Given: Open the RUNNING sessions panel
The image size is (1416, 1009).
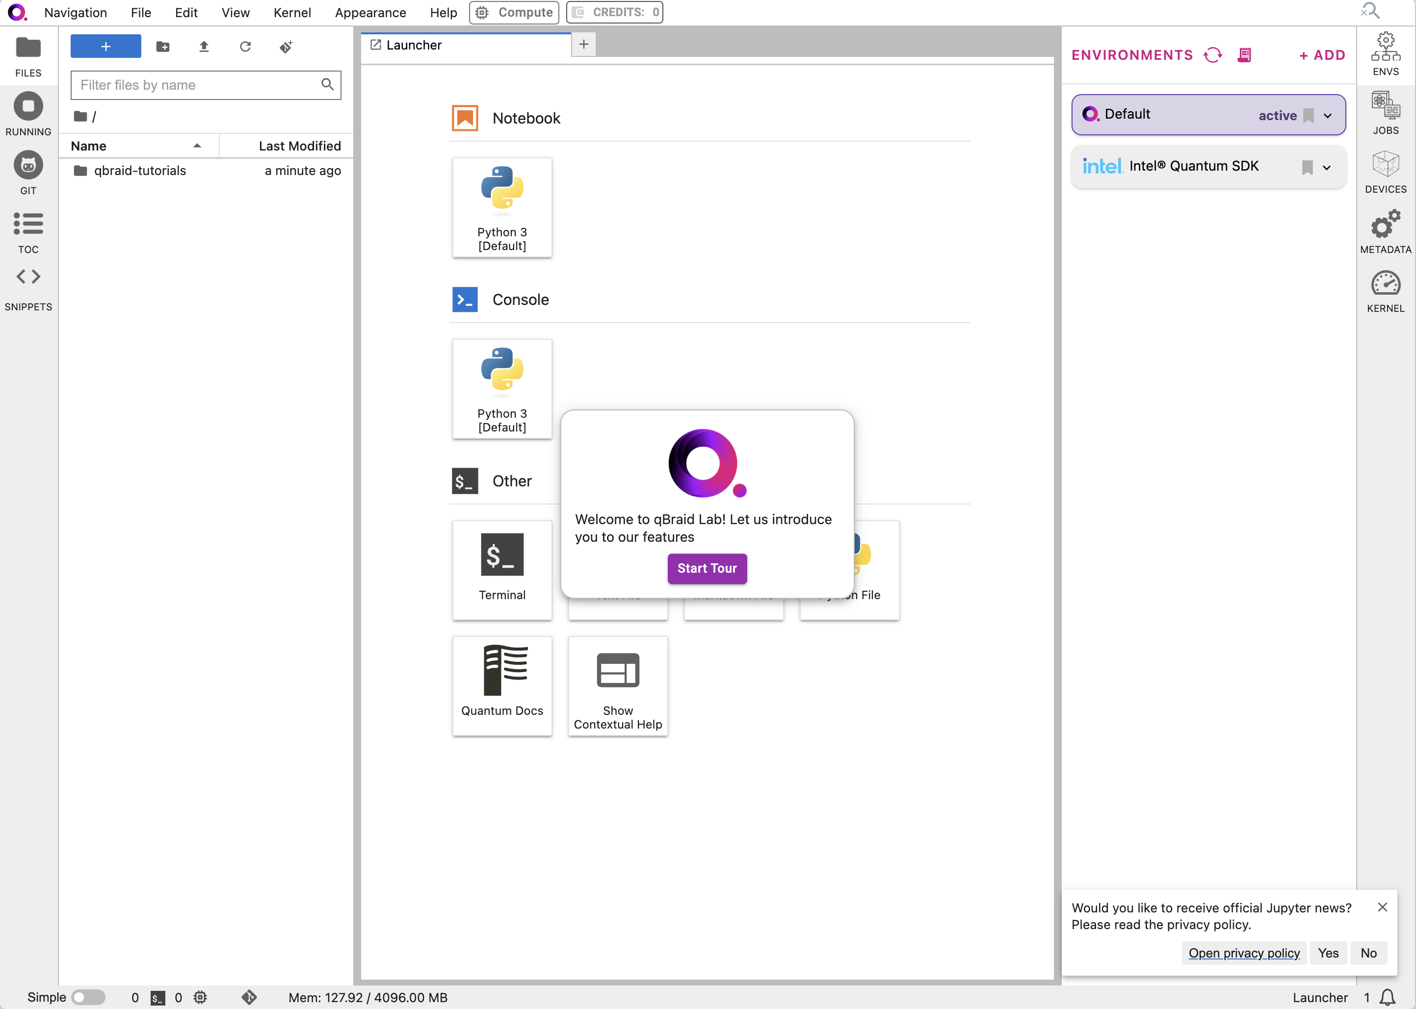Looking at the screenshot, I should [28, 115].
